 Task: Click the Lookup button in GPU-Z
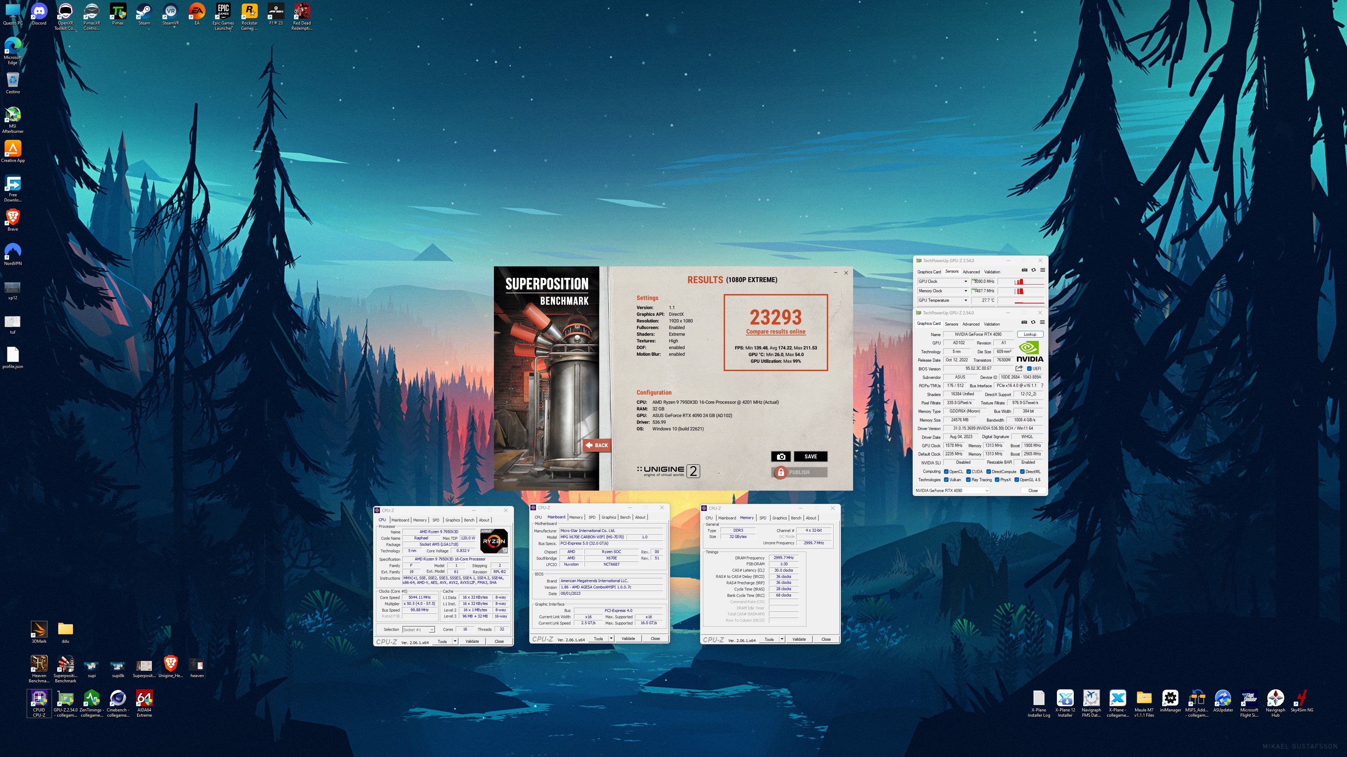(x=1030, y=334)
